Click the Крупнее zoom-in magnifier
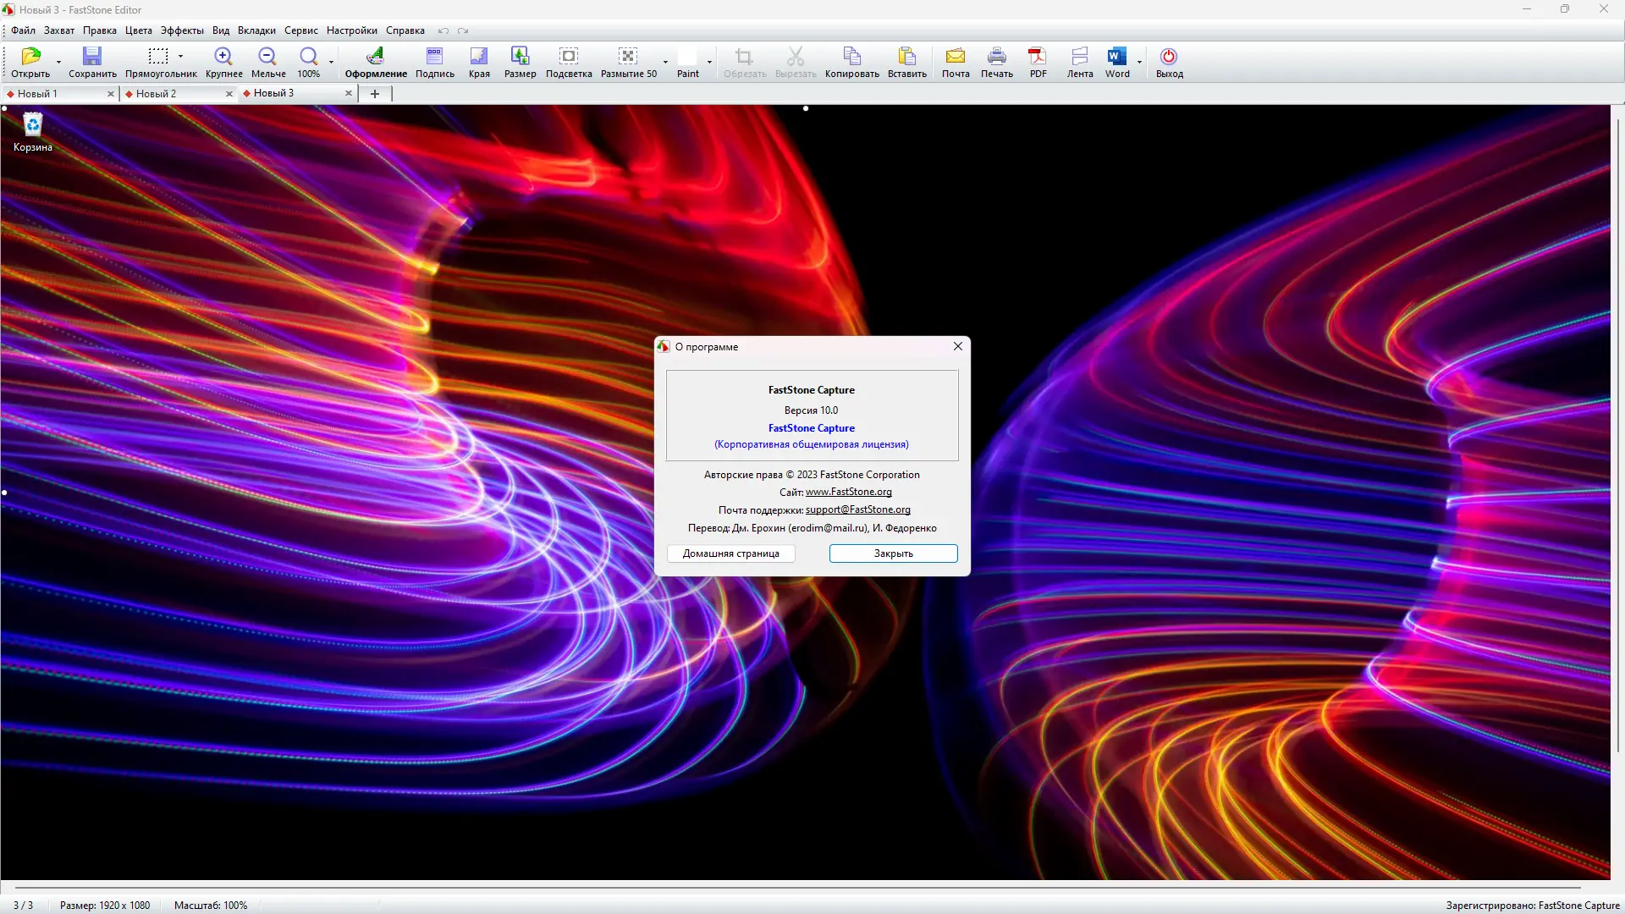The width and height of the screenshot is (1625, 914). pyautogui.click(x=223, y=57)
